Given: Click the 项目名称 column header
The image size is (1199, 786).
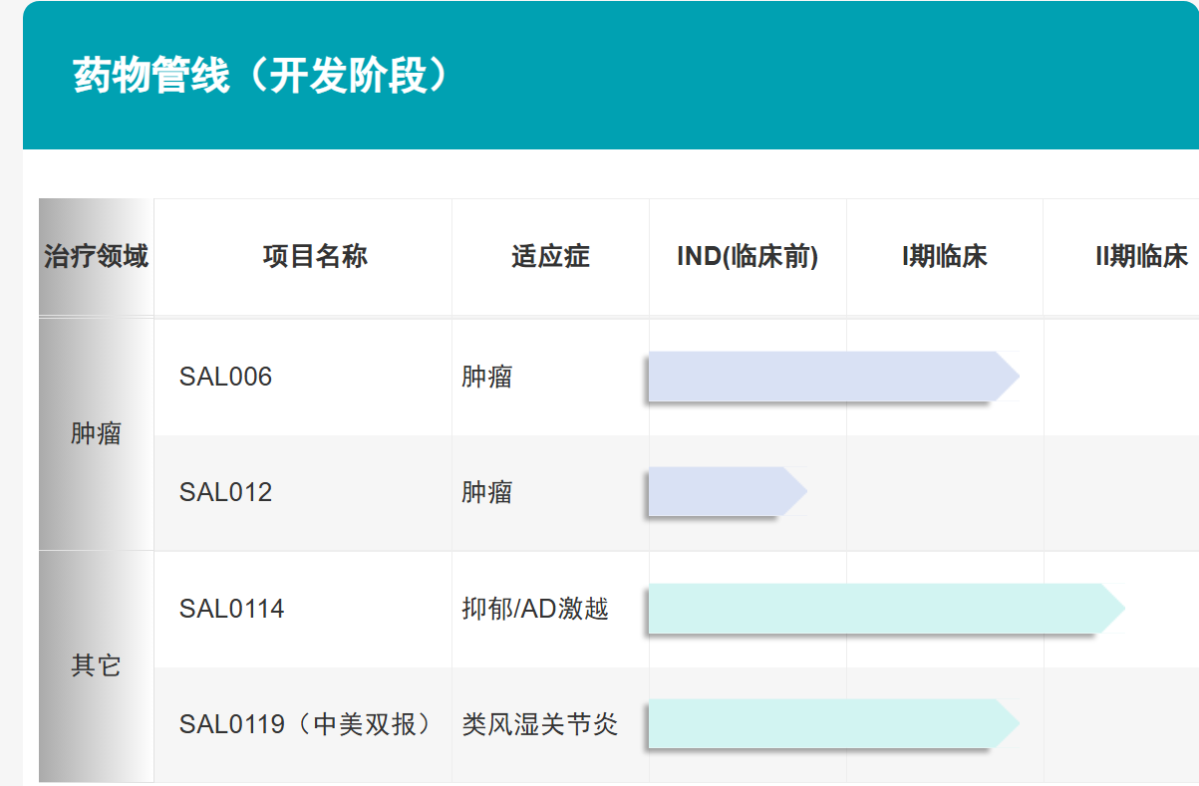Looking at the screenshot, I should 315,257.
